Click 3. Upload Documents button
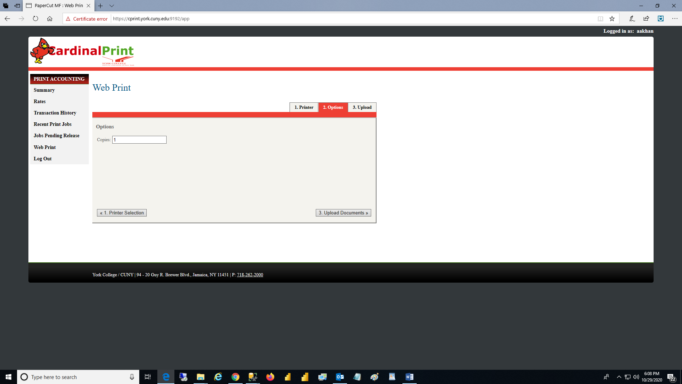Viewport: 682px width, 384px height. pos(343,212)
